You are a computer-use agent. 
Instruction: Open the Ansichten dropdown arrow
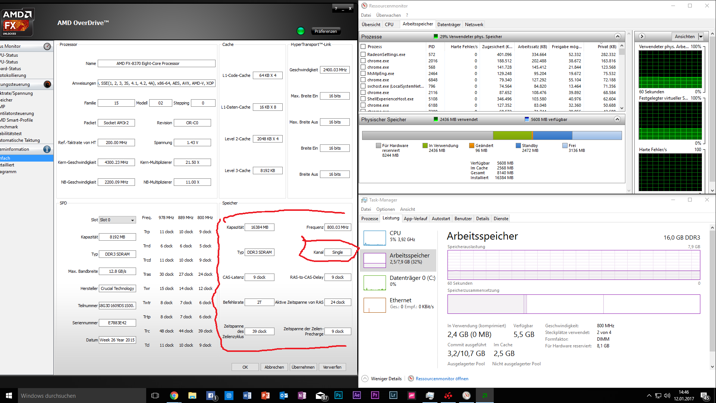[x=701, y=37]
